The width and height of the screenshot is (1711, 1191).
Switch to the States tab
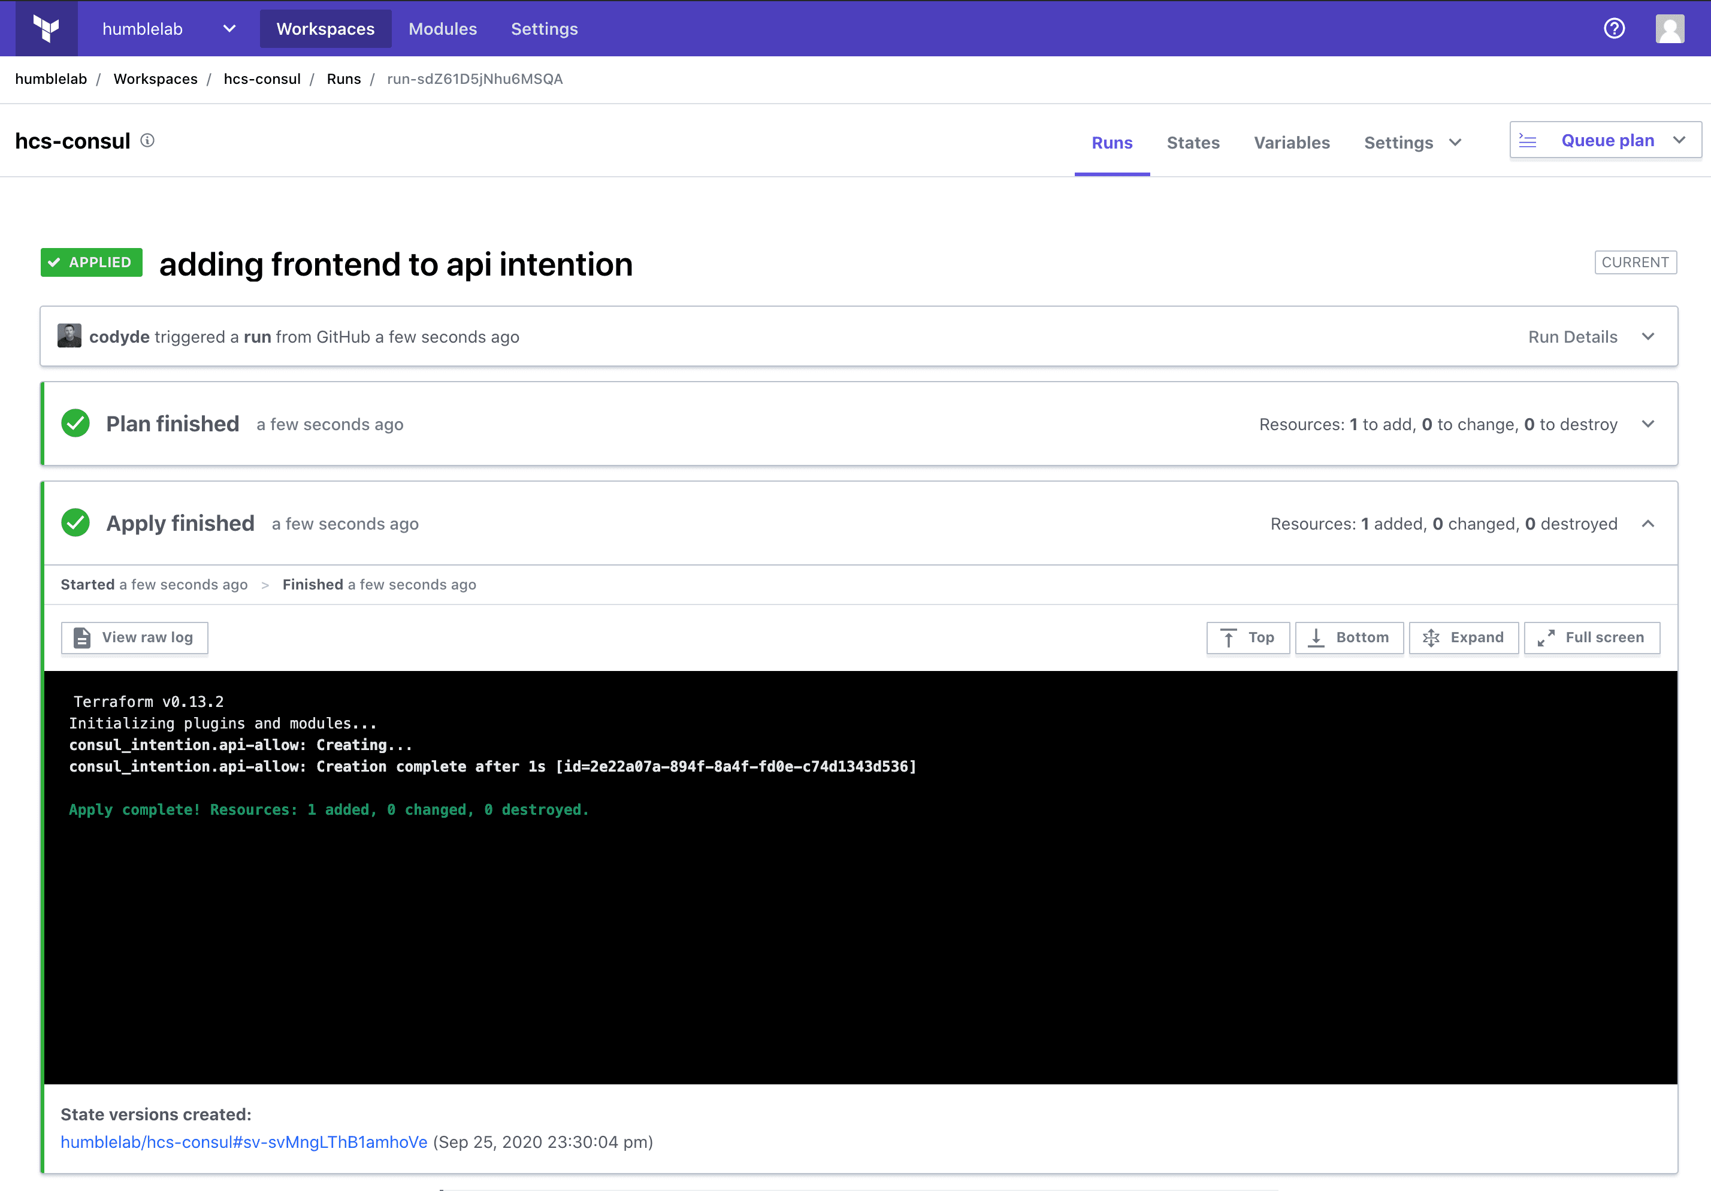(x=1192, y=143)
